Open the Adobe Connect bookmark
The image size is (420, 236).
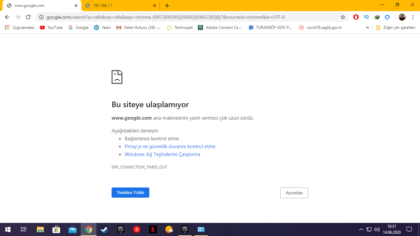point(220,28)
